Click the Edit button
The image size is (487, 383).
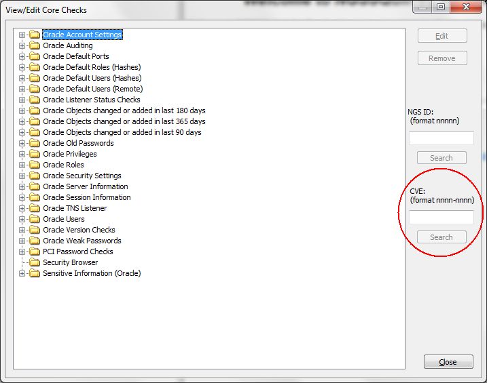point(442,36)
